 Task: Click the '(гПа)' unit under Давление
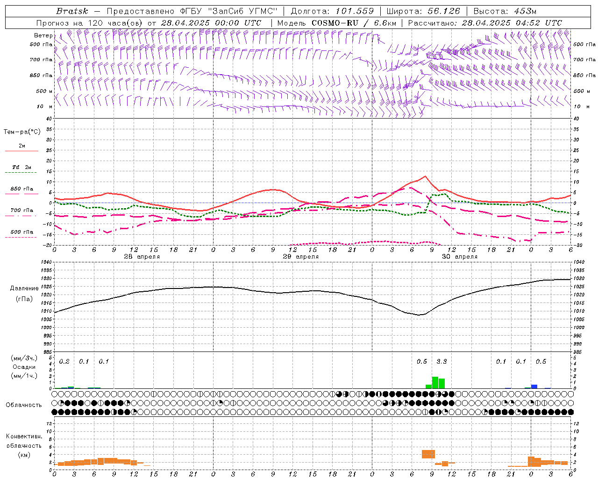point(24,299)
